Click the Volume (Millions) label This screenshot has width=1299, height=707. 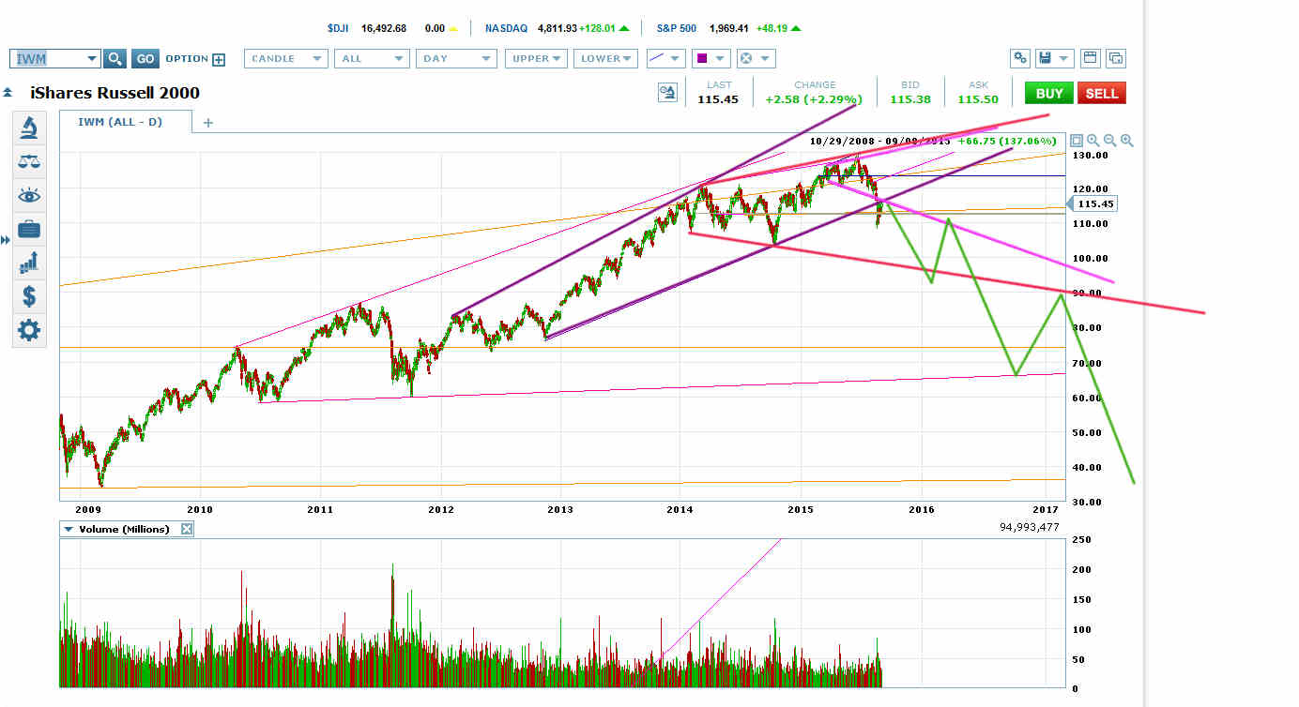pyautogui.click(x=124, y=530)
